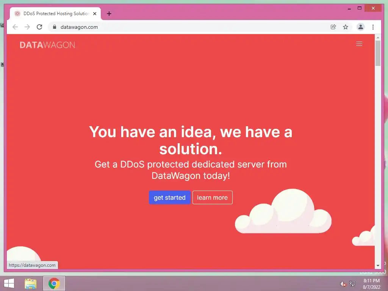Click the learn more button
The width and height of the screenshot is (388, 291).
pyautogui.click(x=212, y=197)
